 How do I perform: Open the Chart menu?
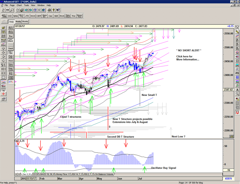coord(19,5)
